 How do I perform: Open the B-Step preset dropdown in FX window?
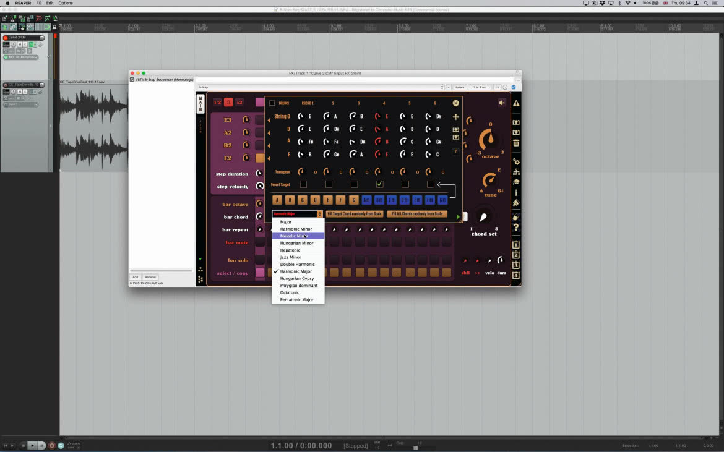pos(321,87)
